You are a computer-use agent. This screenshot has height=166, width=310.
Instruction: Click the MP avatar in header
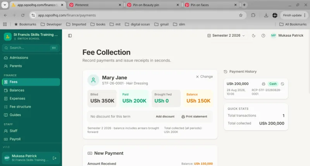(x=274, y=36)
